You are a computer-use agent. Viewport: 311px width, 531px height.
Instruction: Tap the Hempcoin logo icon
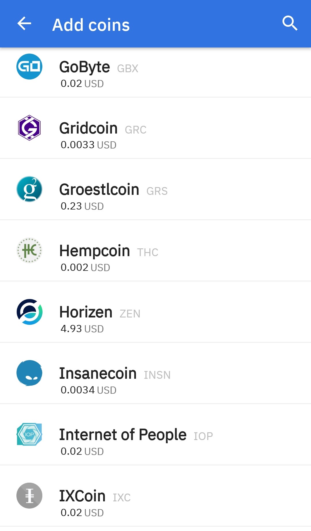[x=29, y=250]
